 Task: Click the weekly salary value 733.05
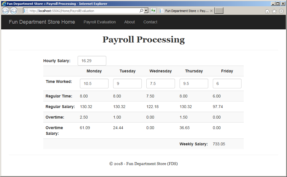click(x=219, y=144)
